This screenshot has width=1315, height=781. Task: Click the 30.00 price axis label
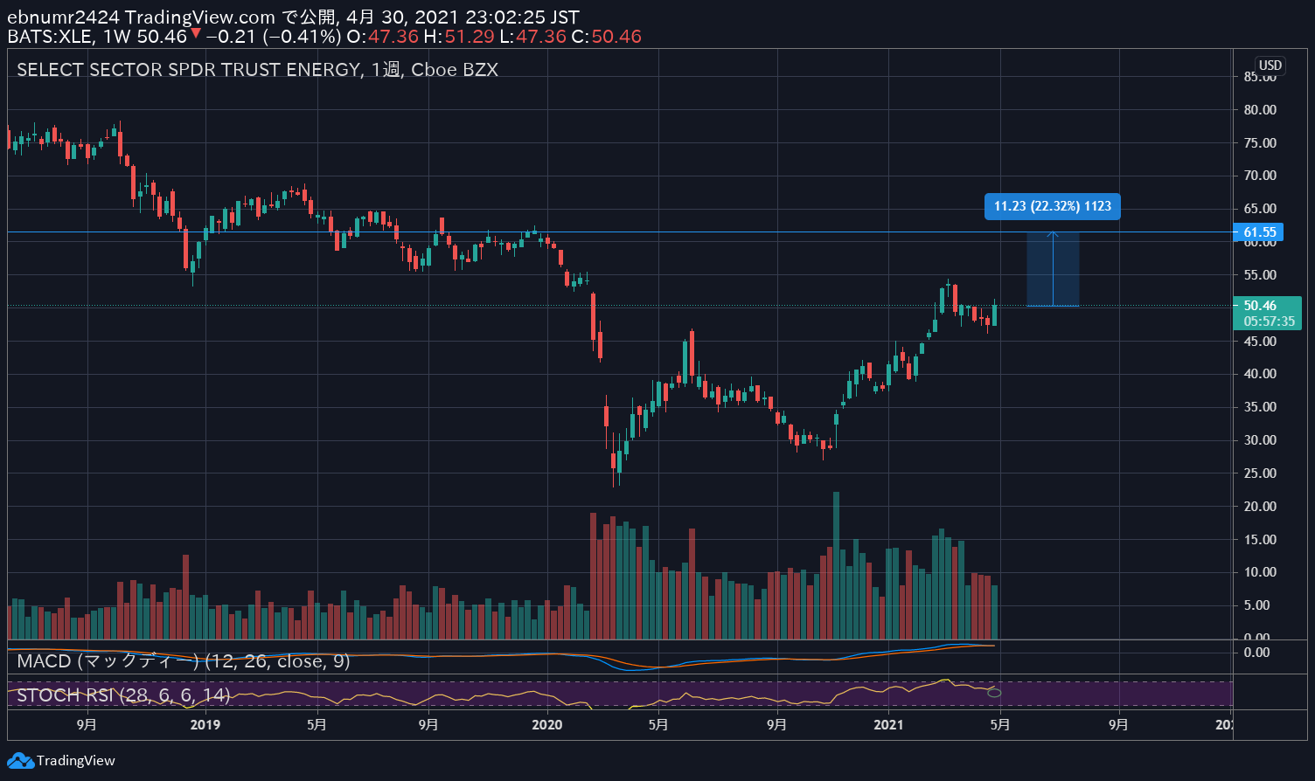click(x=1260, y=440)
